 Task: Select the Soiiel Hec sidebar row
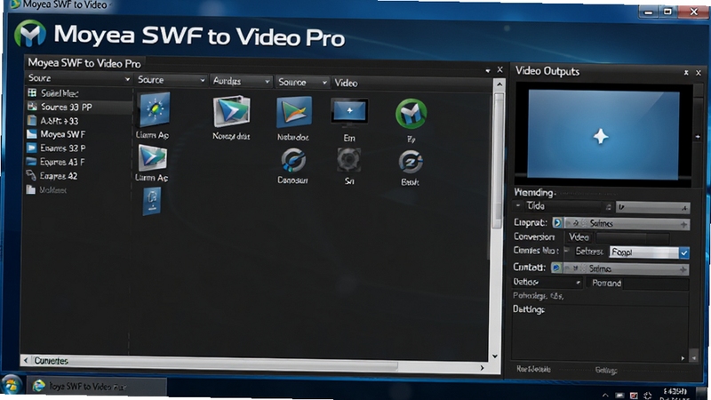point(78,93)
